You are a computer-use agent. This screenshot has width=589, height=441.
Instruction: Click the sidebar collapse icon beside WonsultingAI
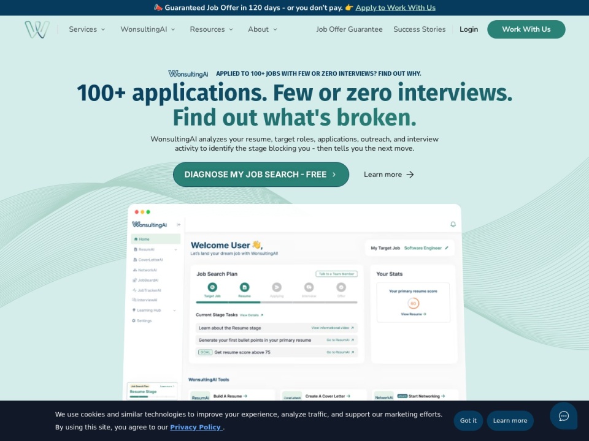point(179,225)
